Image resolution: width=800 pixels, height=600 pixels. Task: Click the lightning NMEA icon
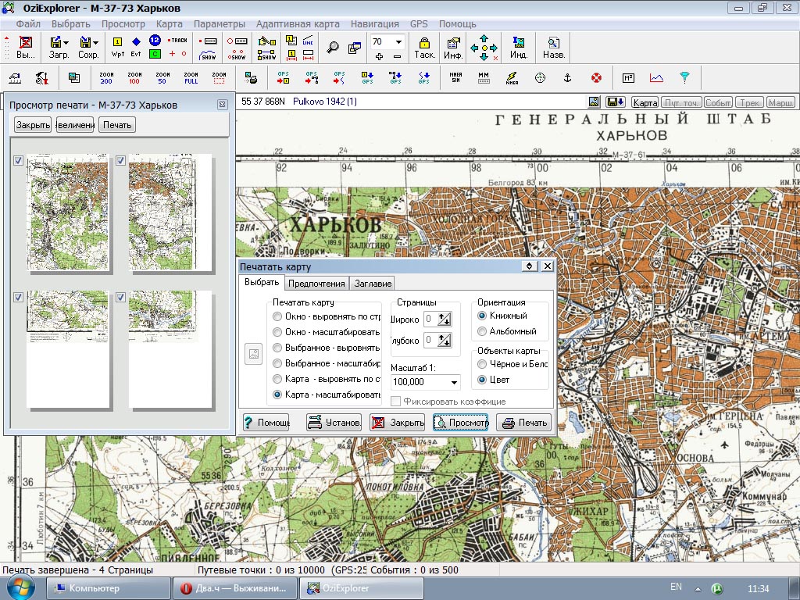pos(512,77)
